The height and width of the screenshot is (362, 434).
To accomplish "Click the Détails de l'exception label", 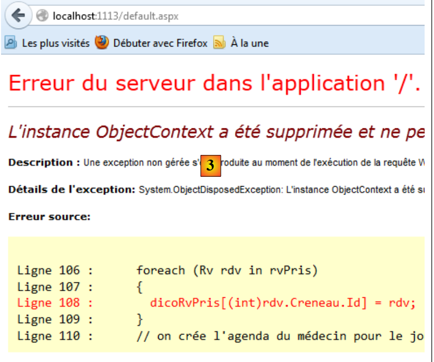I will [72, 189].
